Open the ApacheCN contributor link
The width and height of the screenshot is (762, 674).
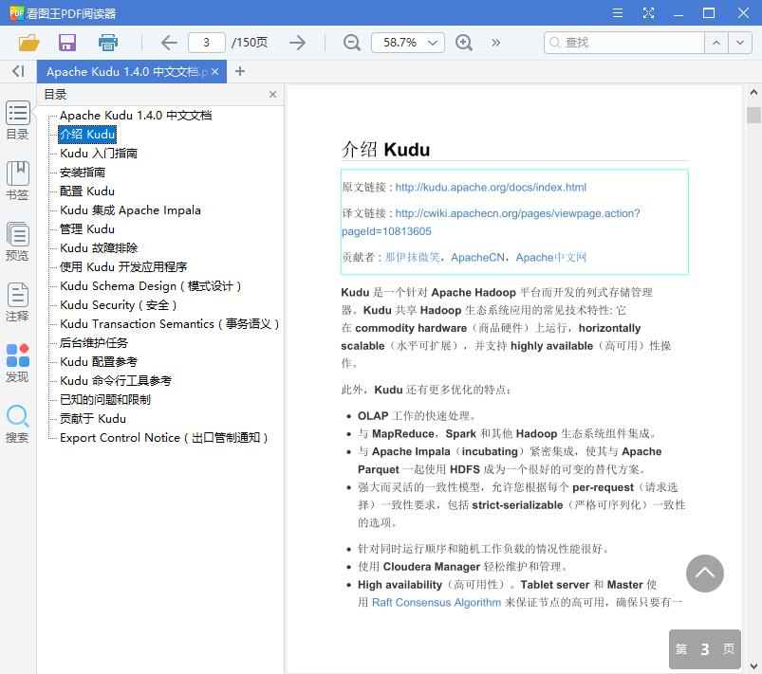(x=477, y=257)
